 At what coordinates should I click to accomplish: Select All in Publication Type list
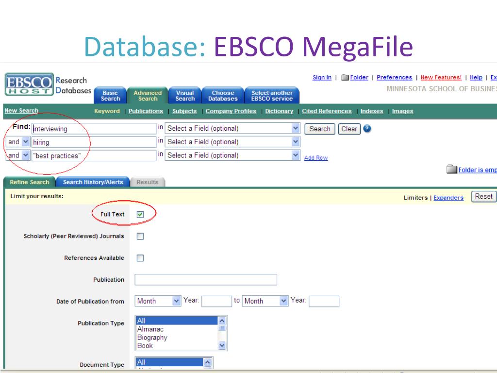click(177, 321)
